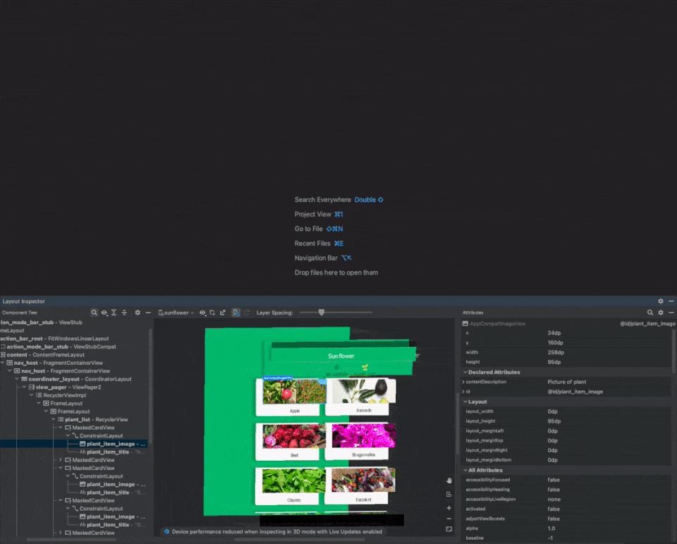Click the expand-all icon in Component Tree toolbar
Image resolution: width=677 pixels, height=544 pixels.
(114, 313)
